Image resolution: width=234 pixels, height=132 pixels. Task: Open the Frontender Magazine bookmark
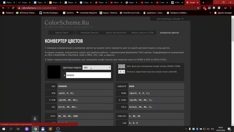(87, 13)
